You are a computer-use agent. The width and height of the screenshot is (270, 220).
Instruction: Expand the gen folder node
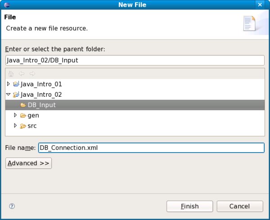tap(15, 116)
